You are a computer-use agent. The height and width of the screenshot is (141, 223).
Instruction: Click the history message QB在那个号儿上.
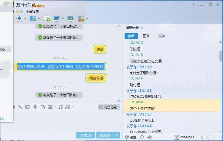pyautogui.click(x=142, y=120)
